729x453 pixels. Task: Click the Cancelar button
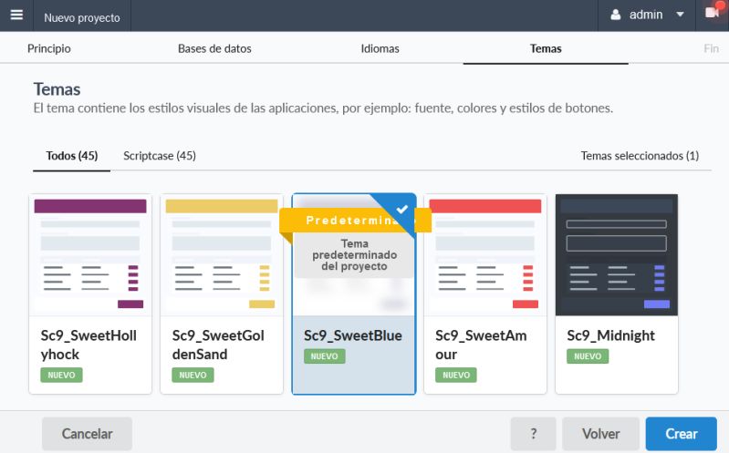pyautogui.click(x=87, y=434)
